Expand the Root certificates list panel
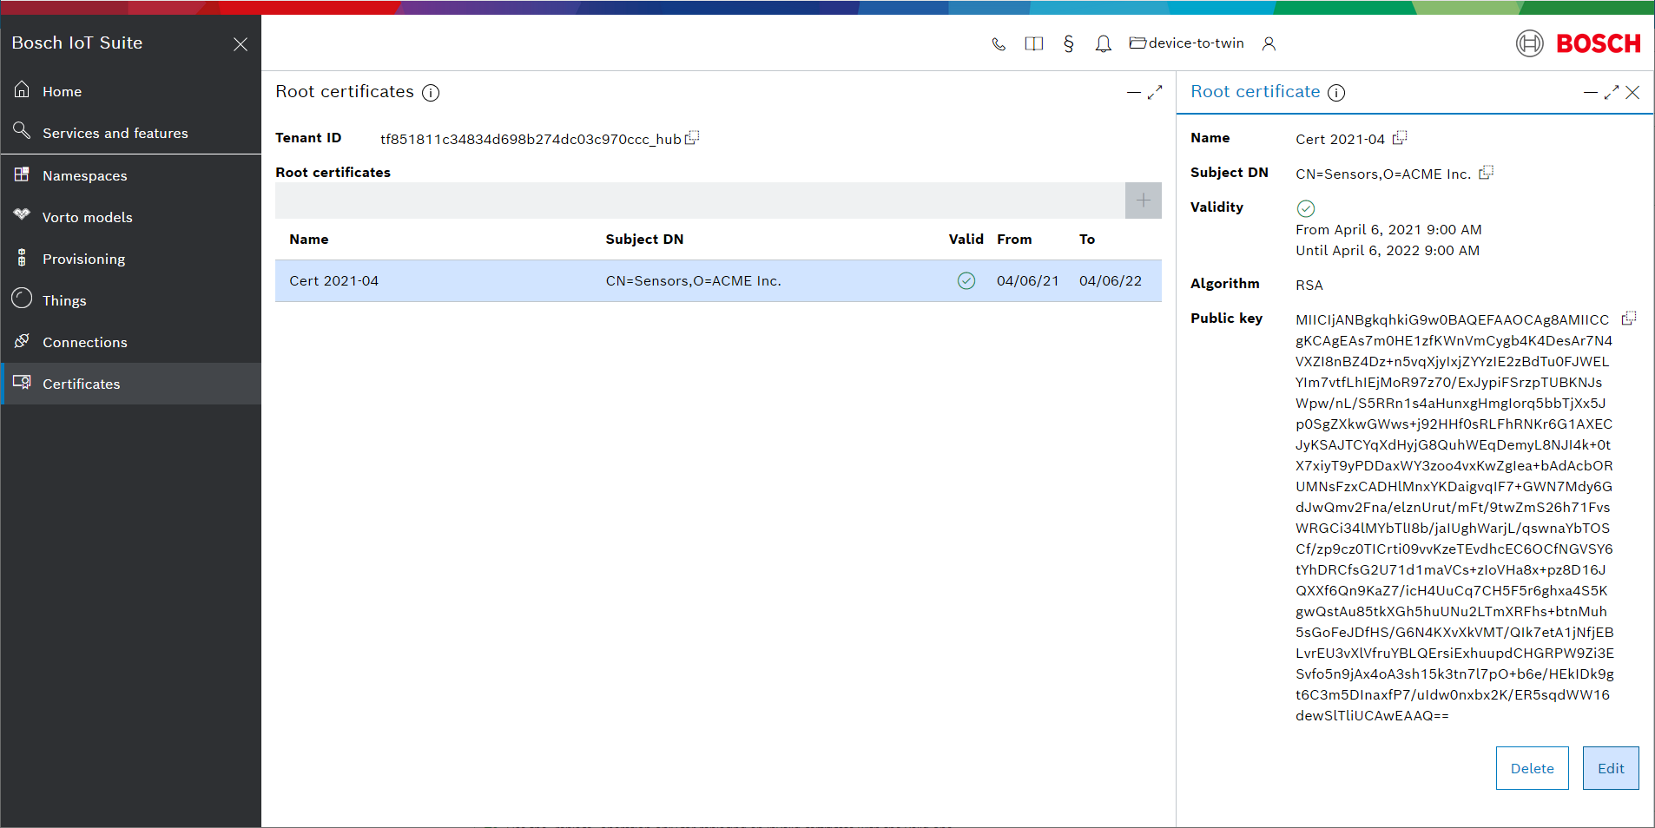Image resolution: width=1655 pixels, height=828 pixels. click(1155, 93)
